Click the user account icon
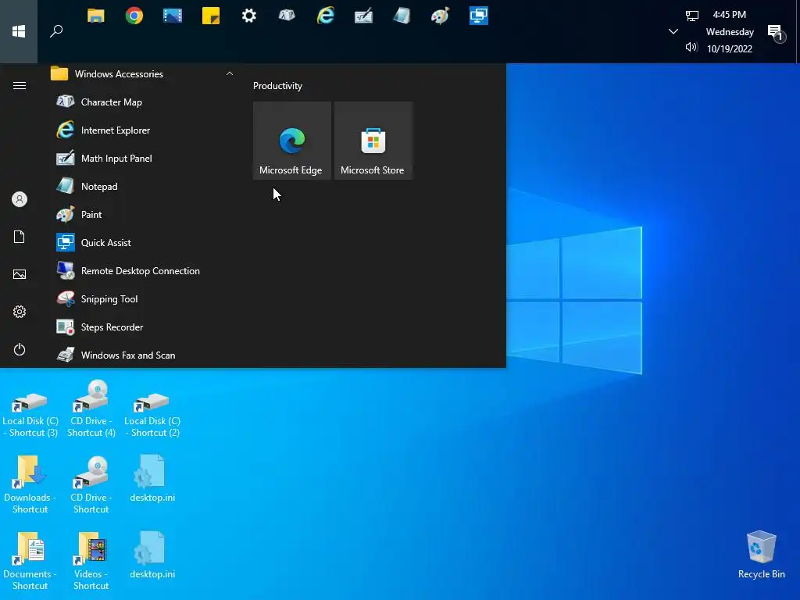Screen dimensions: 800x600 (20, 199)
